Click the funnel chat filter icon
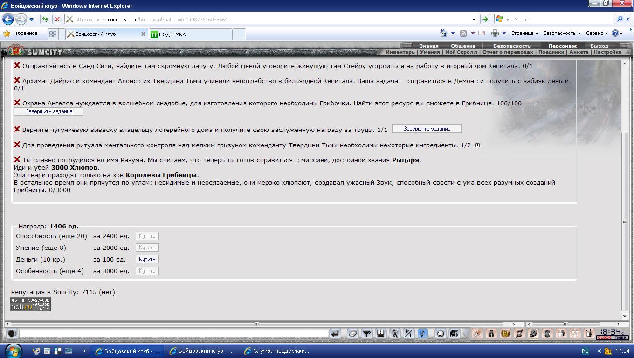This screenshot has height=358, width=634. (x=367, y=333)
